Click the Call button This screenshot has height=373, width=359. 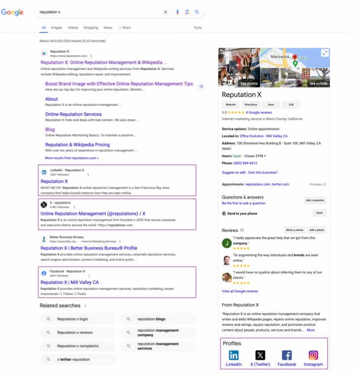point(291,104)
